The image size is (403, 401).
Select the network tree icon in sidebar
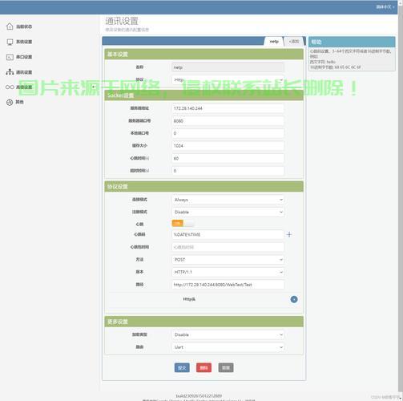click(10, 72)
